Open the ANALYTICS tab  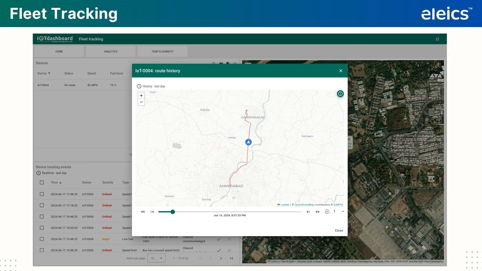[x=110, y=51]
